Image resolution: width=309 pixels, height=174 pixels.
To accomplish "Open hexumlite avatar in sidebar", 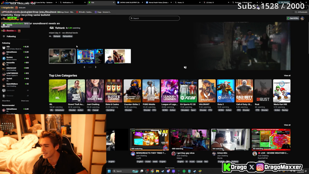I will (x=4, y=63).
